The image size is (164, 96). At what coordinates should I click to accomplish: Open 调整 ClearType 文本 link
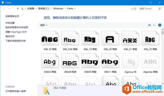[16, 32]
